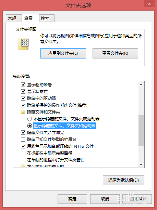Select 显示隐藏的文件、文件夹和驱动器 radio option

click(29, 126)
